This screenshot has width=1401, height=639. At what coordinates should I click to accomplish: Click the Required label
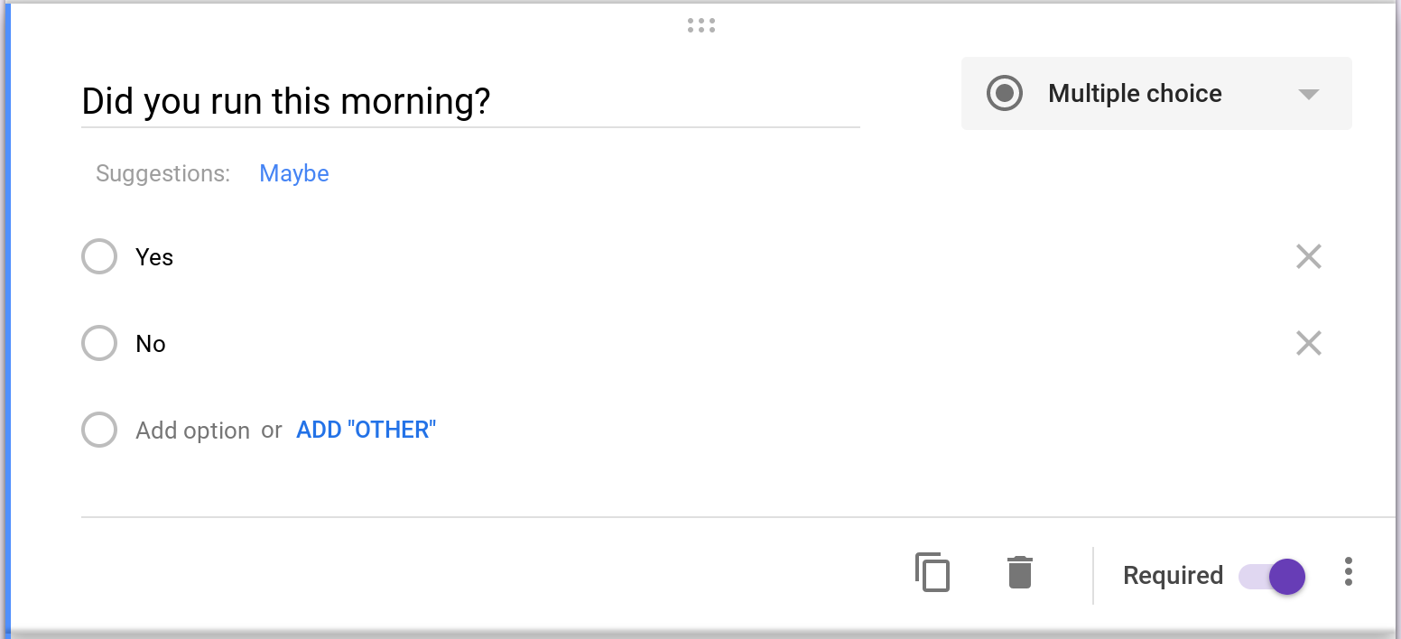pos(1173,576)
